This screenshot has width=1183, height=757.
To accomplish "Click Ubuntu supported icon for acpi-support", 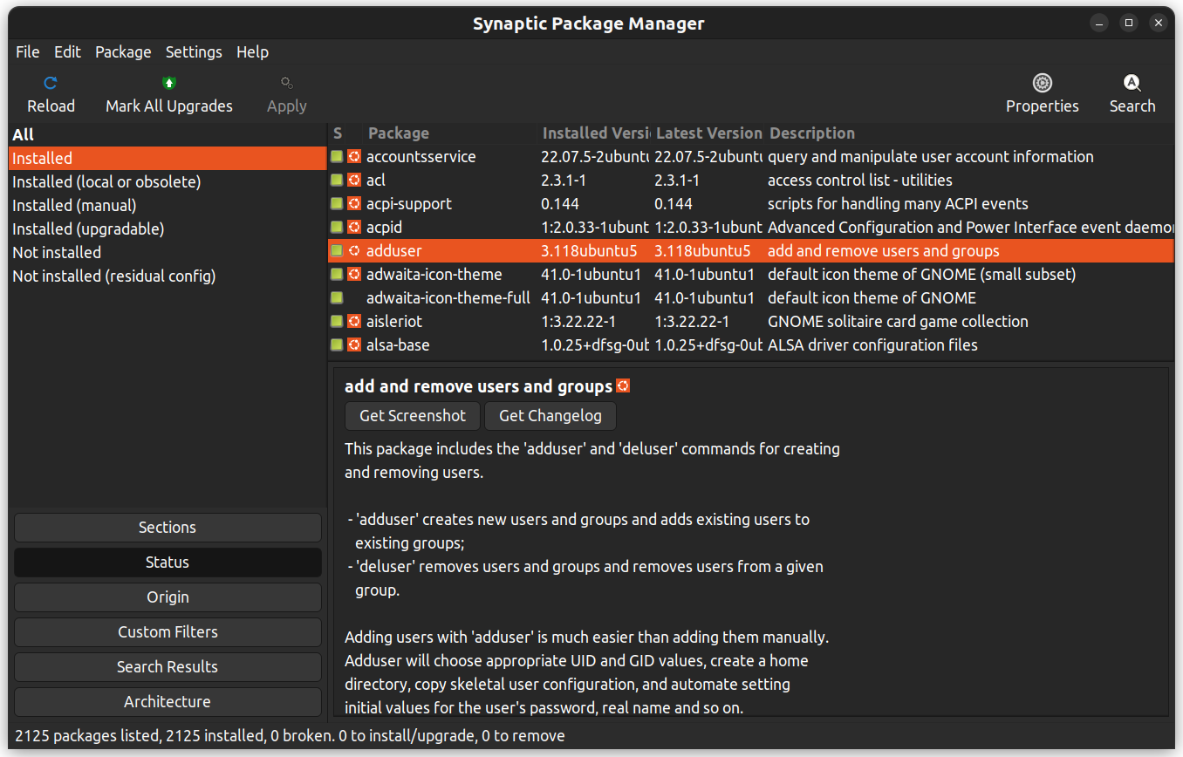I will [x=354, y=204].
